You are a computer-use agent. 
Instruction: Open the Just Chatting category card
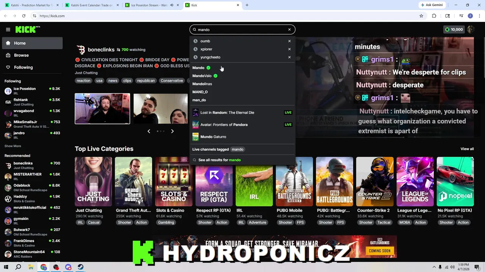pyautogui.click(x=93, y=182)
